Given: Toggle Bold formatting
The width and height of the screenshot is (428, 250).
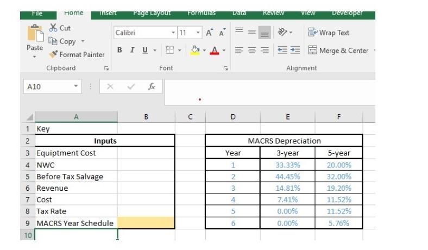Looking at the screenshot, I should 119,50.
